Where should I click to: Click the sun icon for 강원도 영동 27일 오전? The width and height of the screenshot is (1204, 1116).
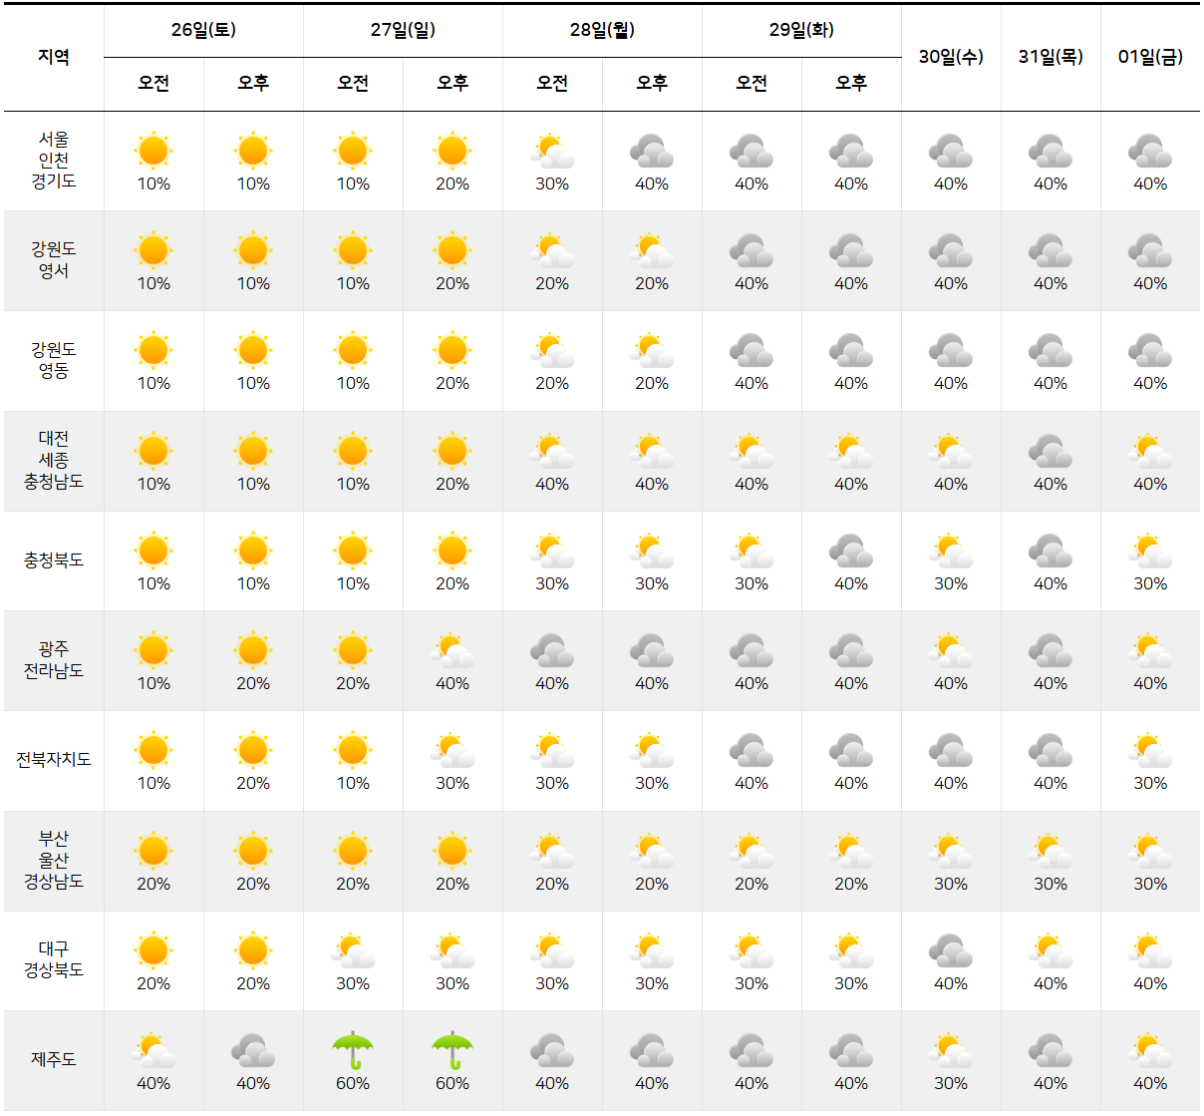tap(354, 351)
